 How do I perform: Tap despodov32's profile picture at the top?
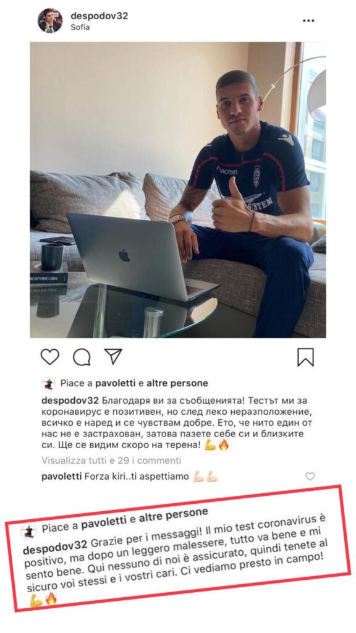(50, 20)
